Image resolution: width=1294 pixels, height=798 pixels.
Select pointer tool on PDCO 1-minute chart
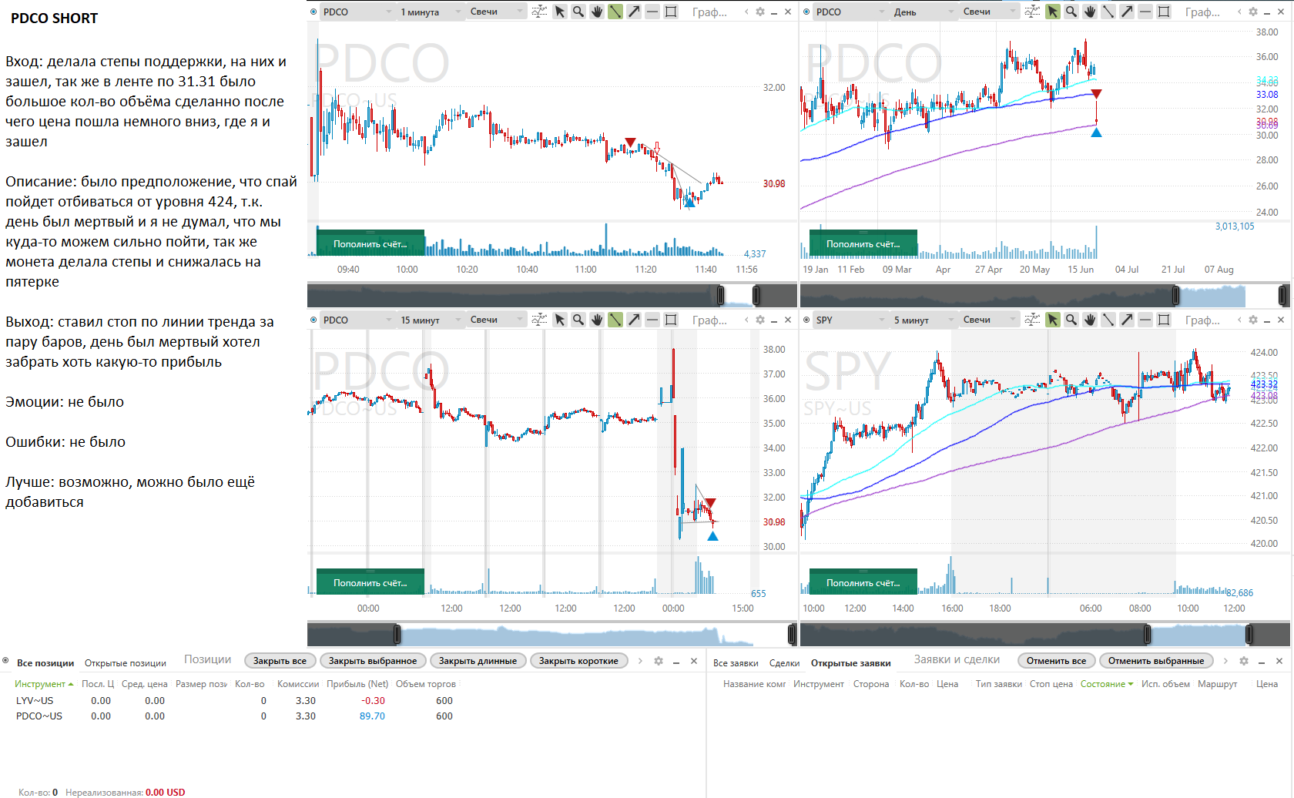[560, 12]
